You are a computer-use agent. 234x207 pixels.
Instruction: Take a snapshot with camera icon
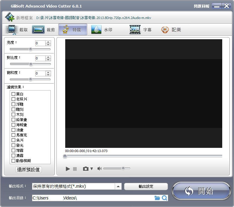(x=86, y=169)
